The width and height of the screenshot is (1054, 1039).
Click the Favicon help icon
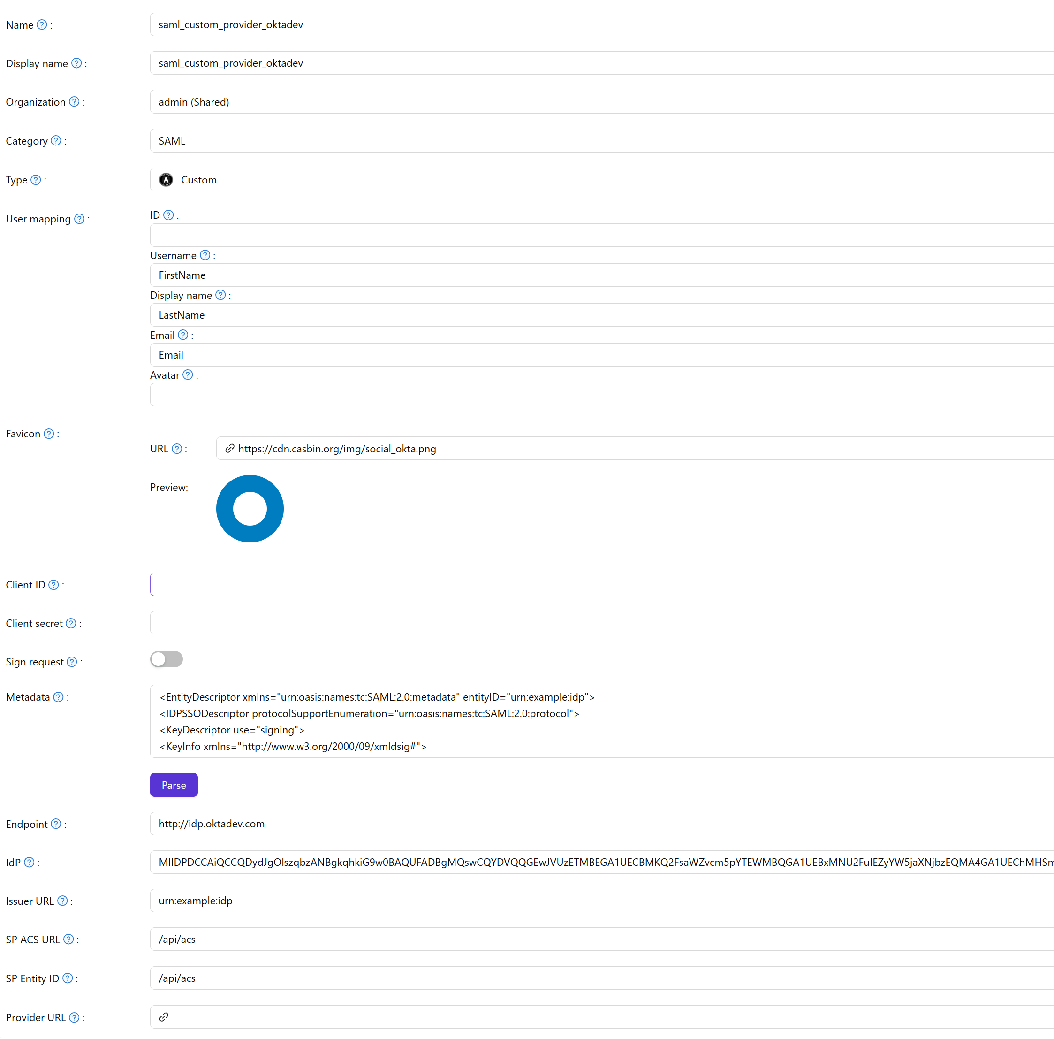click(x=49, y=434)
